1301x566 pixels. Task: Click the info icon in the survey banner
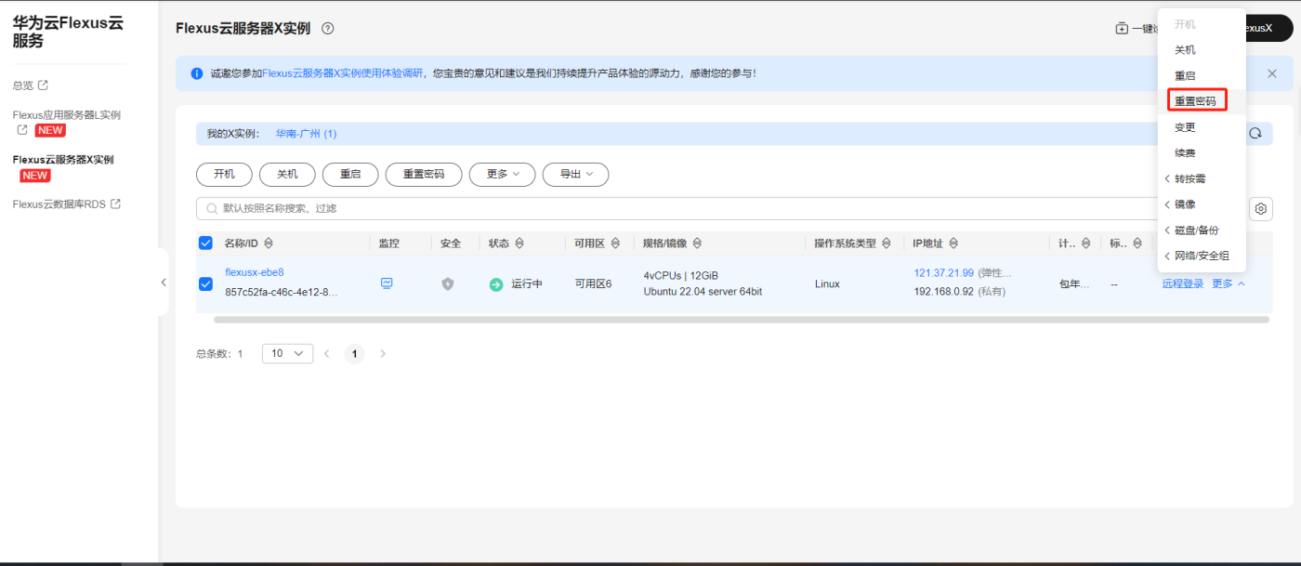197,73
